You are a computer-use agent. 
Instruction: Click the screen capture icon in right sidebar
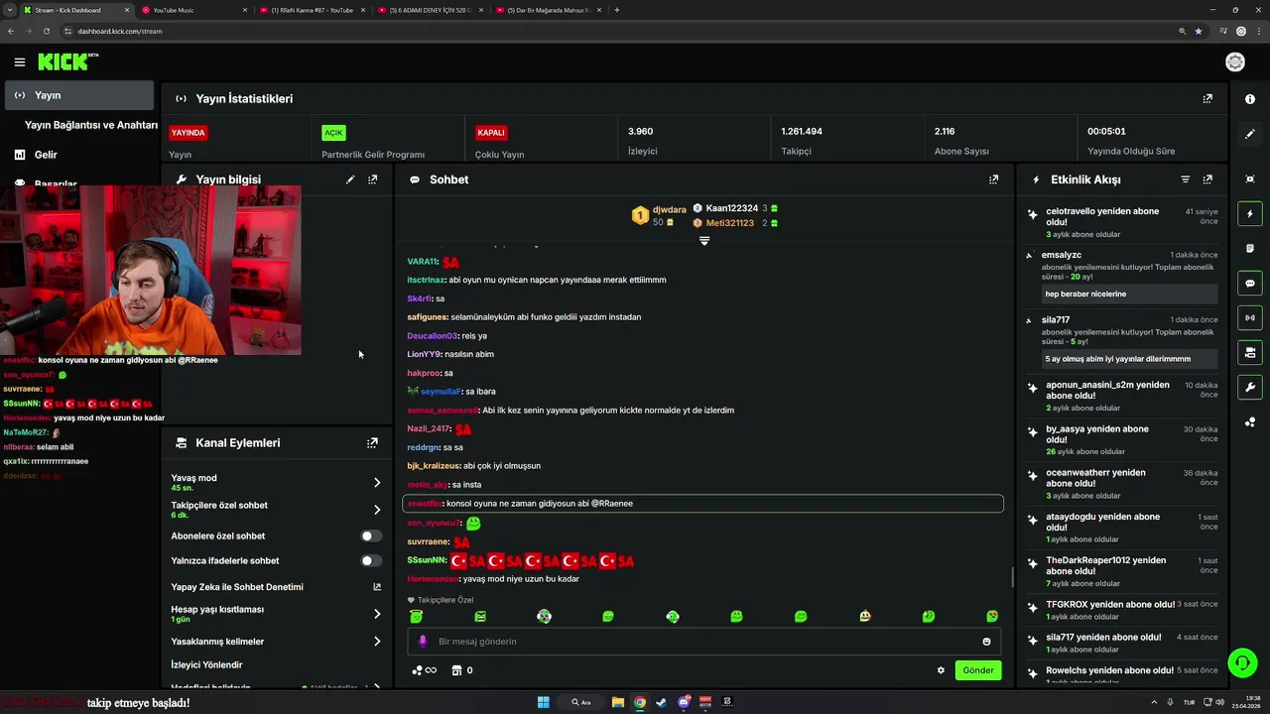1250,178
